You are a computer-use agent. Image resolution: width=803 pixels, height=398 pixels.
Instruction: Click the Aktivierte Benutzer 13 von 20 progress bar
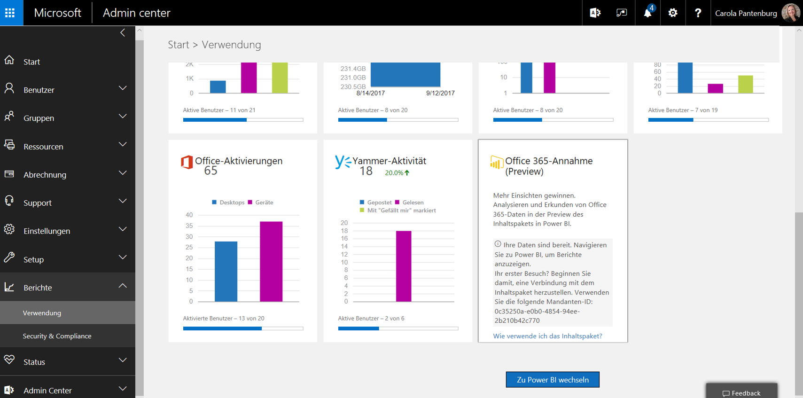tap(243, 328)
